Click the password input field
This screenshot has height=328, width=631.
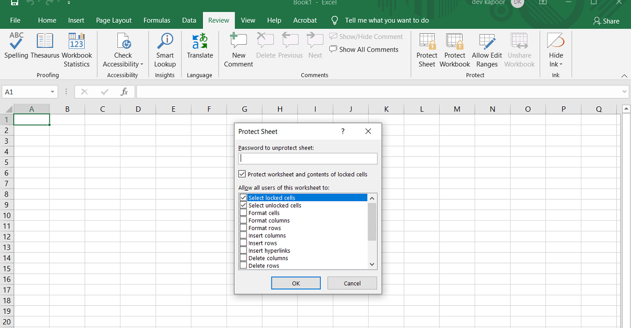click(307, 158)
